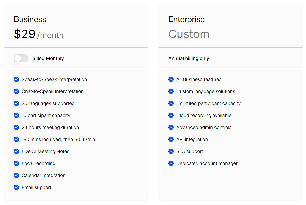Click checkmark next to Cloud recording available
306x205 pixels.
pyautogui.click(x=171, y=115)
